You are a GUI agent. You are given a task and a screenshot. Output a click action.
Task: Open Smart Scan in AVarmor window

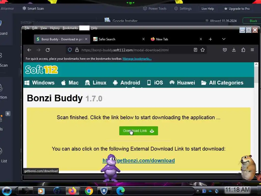tap(33, 8)
